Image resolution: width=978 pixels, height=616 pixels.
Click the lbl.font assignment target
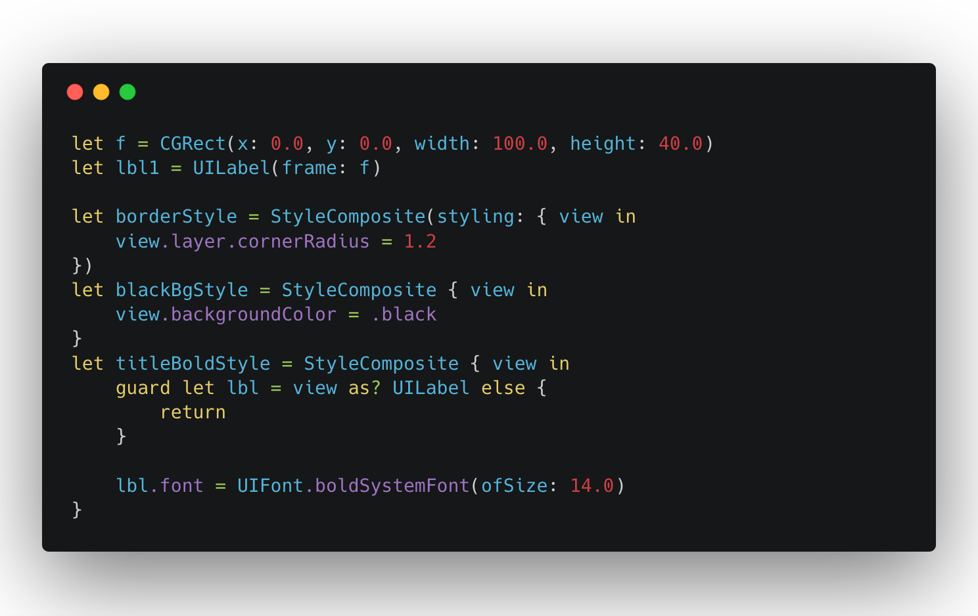160,485
